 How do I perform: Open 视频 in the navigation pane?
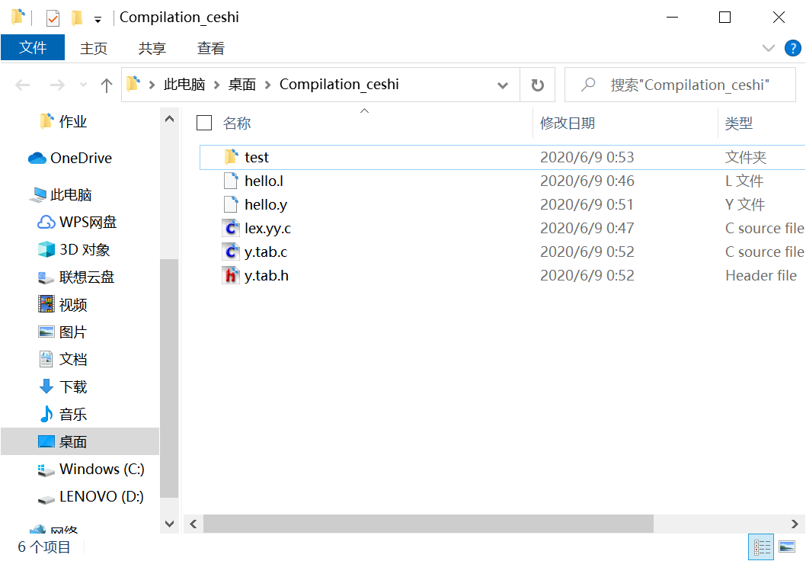[x=62, y=304]
